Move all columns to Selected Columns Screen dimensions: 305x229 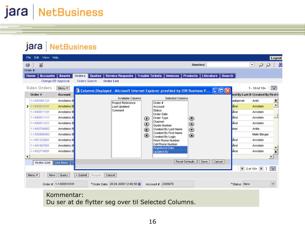(147, 130)
